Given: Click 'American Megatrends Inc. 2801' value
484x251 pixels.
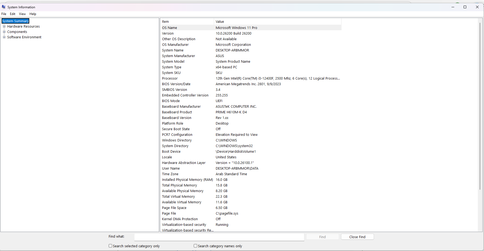Looking at the screenshot, I should [248, 84].
